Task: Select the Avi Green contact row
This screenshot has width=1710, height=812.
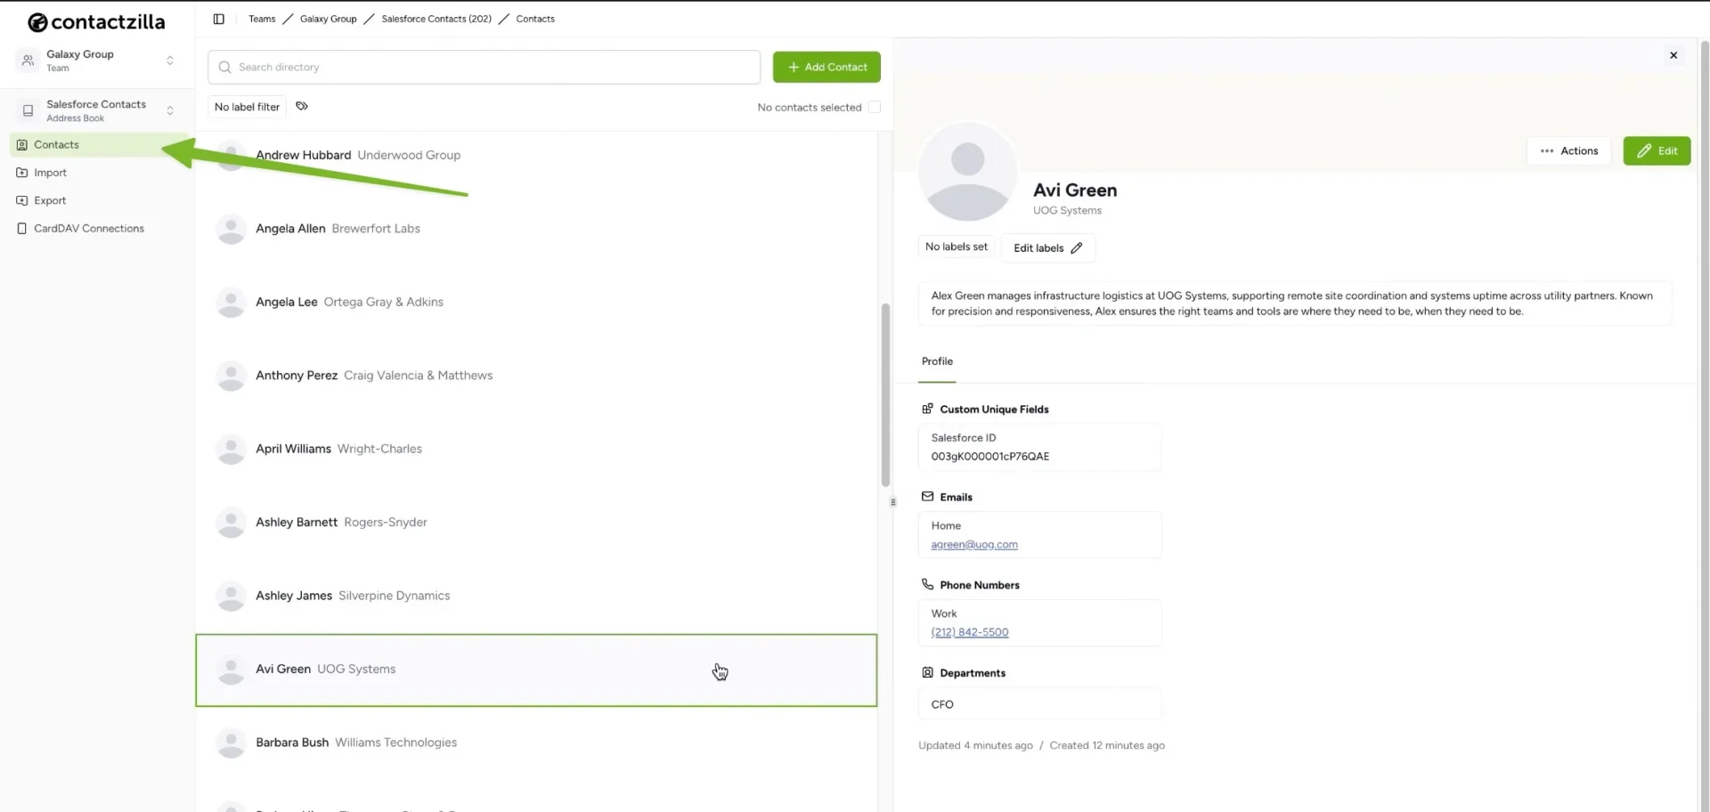Action: click(x=536, y=670)
